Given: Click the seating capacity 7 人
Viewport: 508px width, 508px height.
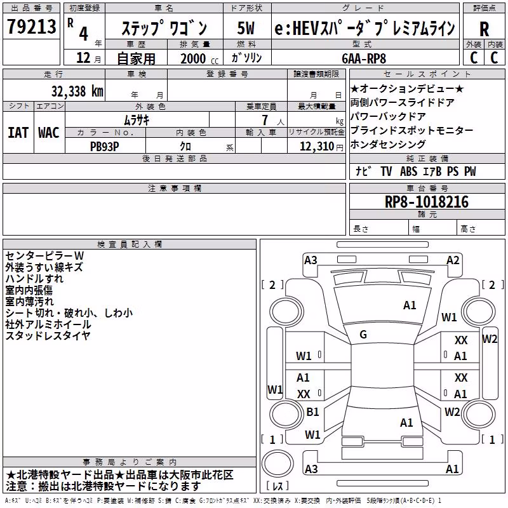Looking at the screenshot, I should [273, 120].
